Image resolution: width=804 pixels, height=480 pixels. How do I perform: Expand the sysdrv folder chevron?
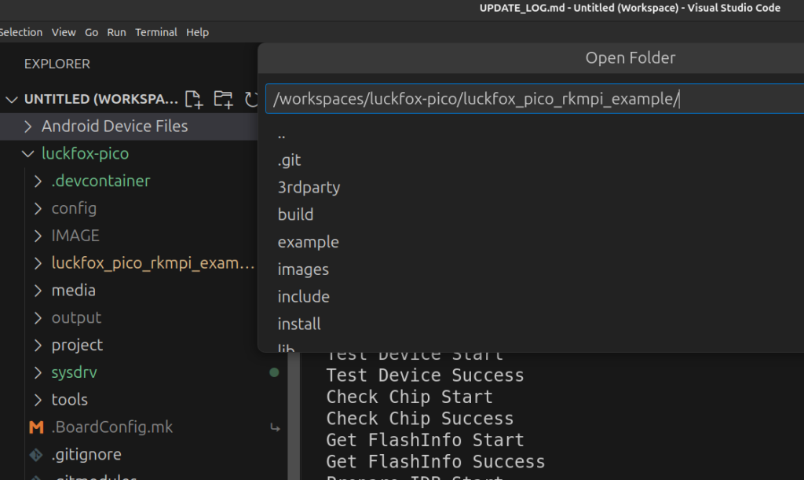(38, 372)
